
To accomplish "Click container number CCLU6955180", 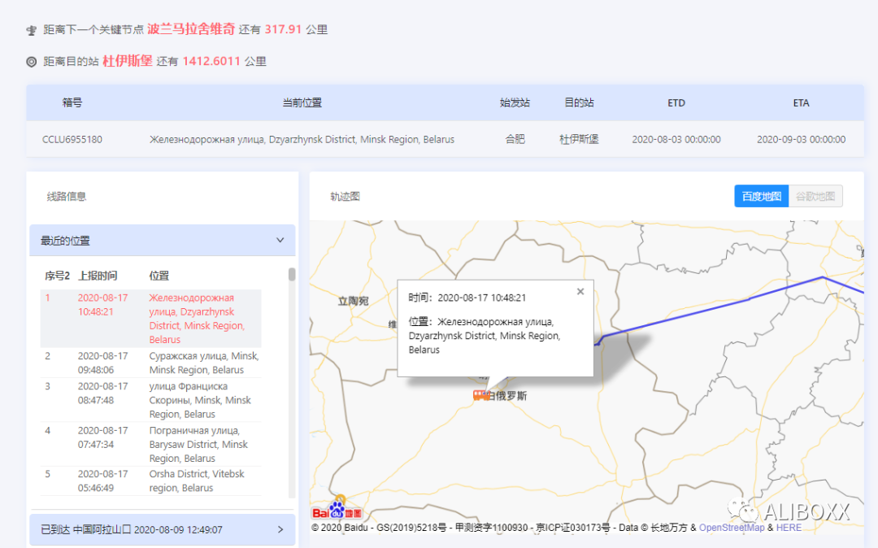I will (72, 139).
